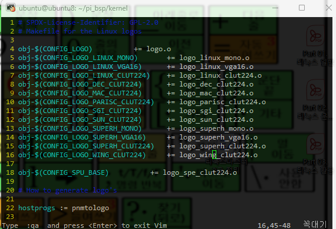Click logo_linux_vga16.o in the editor
Viewport: 336px width, 229px height.
(216, 67)
